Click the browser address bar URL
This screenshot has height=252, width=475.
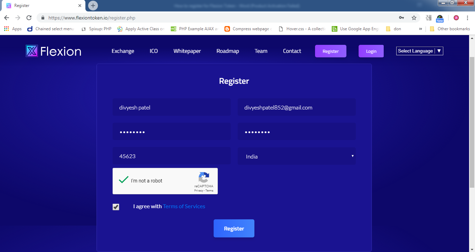92,18
